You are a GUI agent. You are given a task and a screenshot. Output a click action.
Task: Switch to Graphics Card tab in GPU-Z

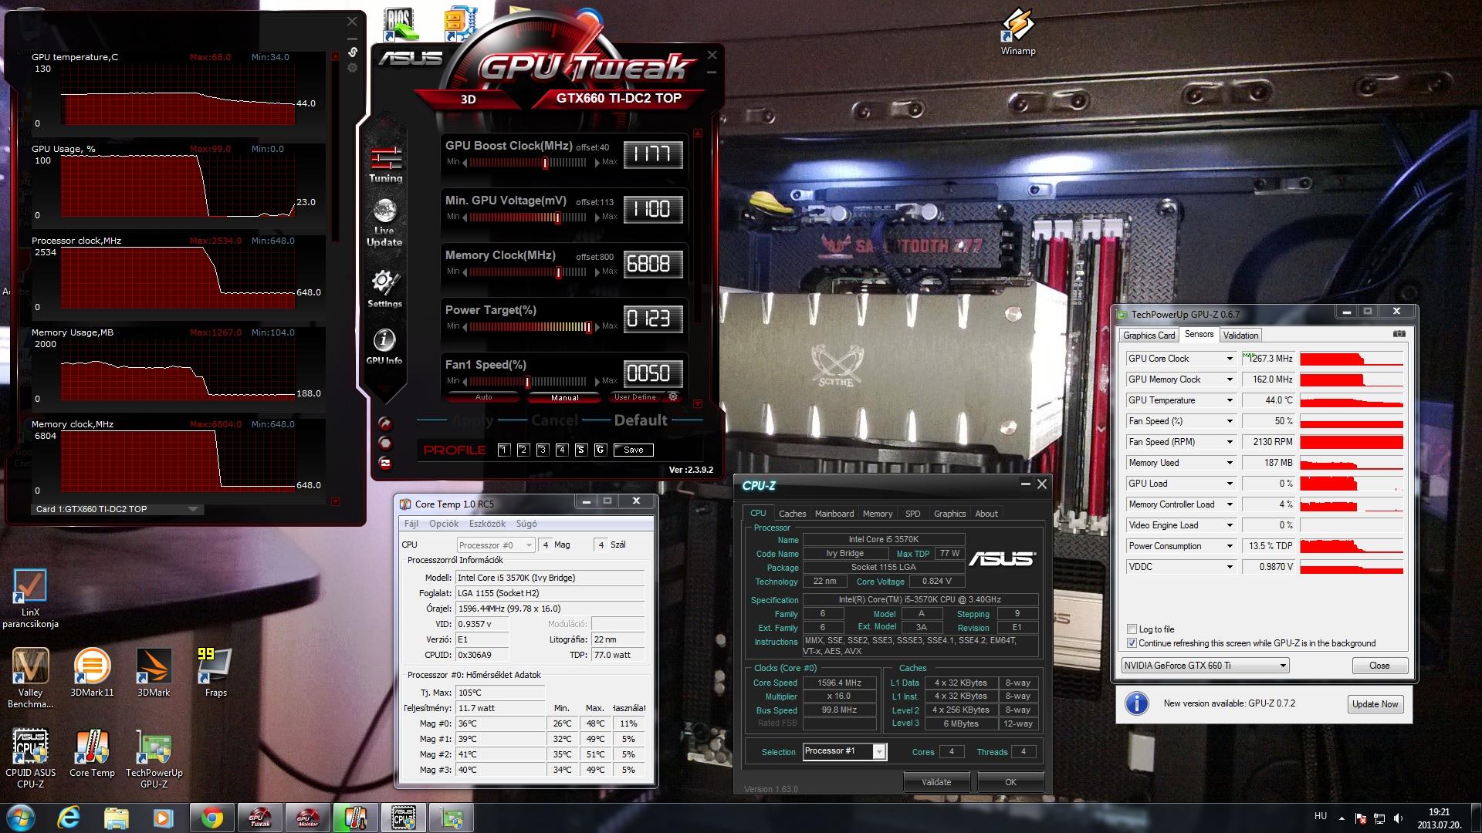1149,336
